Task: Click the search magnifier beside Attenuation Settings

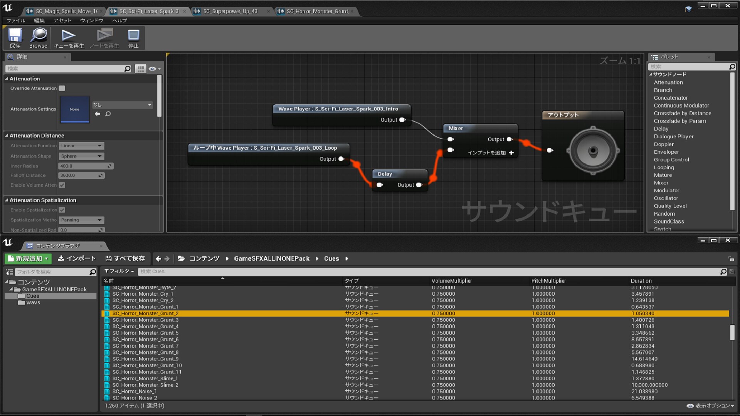Action: coord(108,114)
